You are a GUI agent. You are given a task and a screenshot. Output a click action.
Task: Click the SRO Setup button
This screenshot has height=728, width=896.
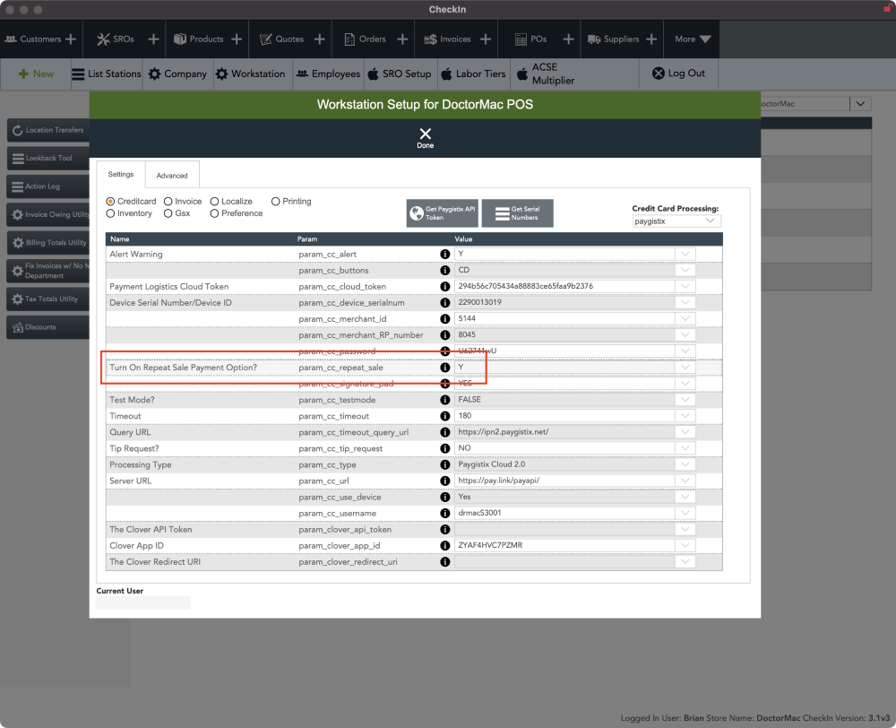[399, 74]
